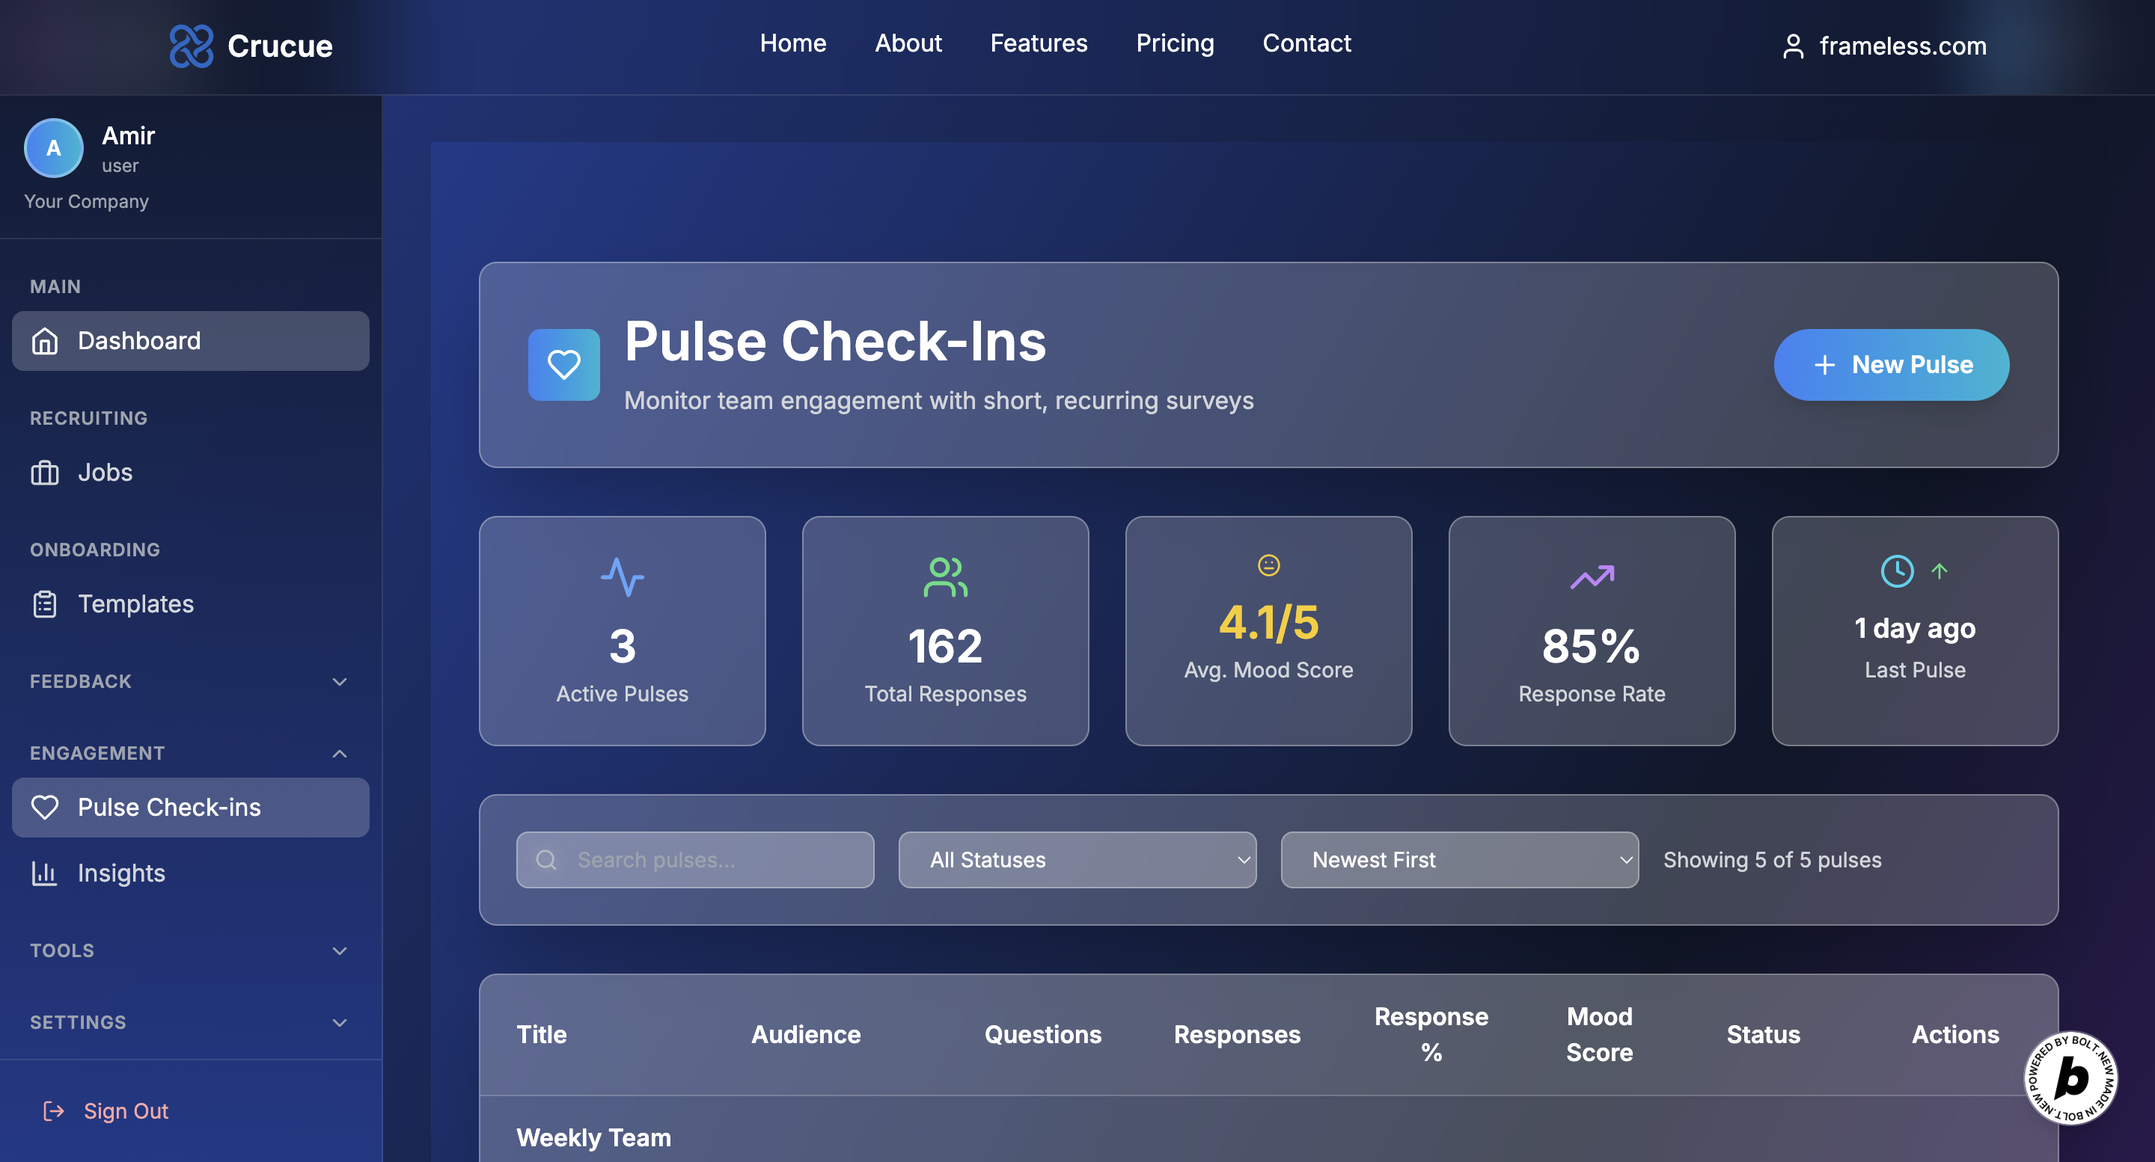Go to Insights in the sidebar

(121, 873)
